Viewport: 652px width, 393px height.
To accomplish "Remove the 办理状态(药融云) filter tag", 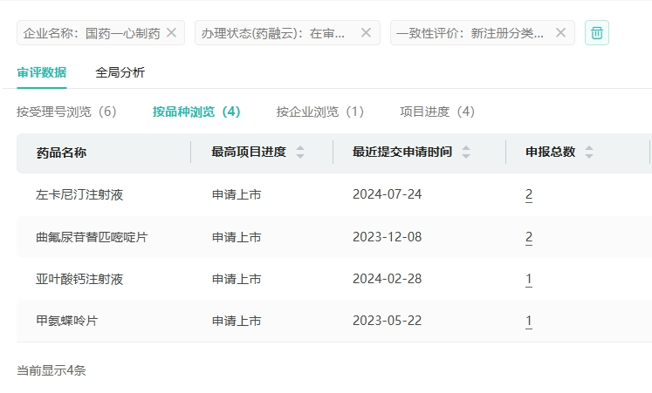I will [x=366, y=33].
